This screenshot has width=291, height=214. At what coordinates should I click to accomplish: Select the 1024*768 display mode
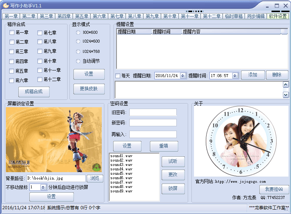(78, 51)
